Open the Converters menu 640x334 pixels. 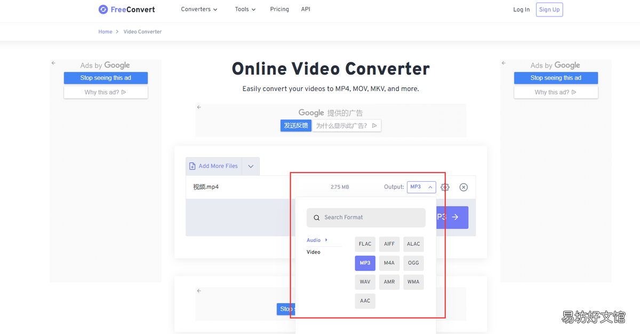click(199, 10)
